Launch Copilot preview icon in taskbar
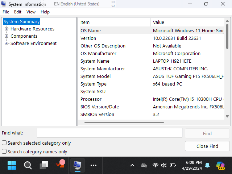The width and height of the screenshot is (232, 174). click(220, 165)
